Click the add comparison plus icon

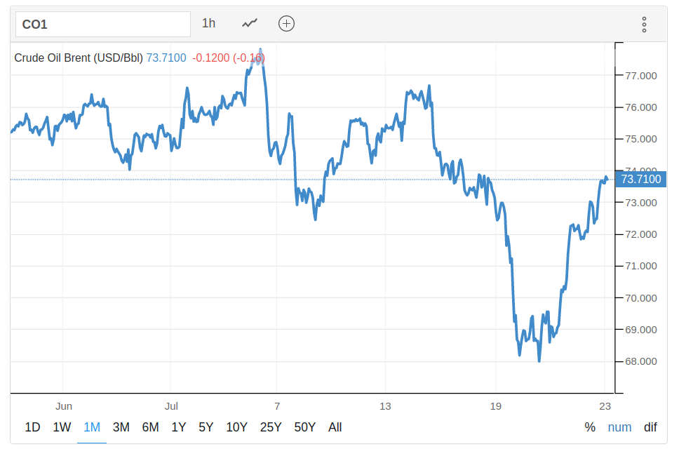click(x=286, y=23)
